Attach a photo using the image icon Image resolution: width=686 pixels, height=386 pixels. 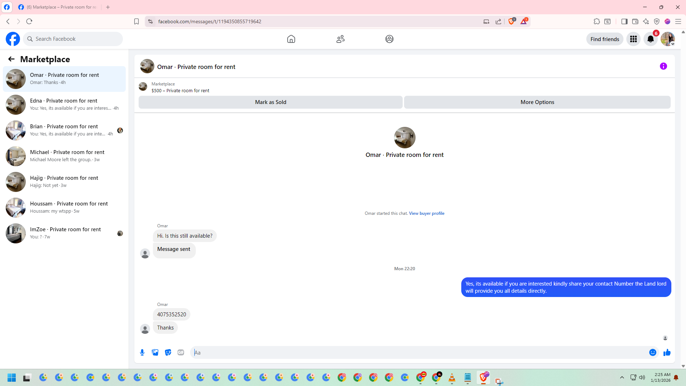click(x=155, y=352)
